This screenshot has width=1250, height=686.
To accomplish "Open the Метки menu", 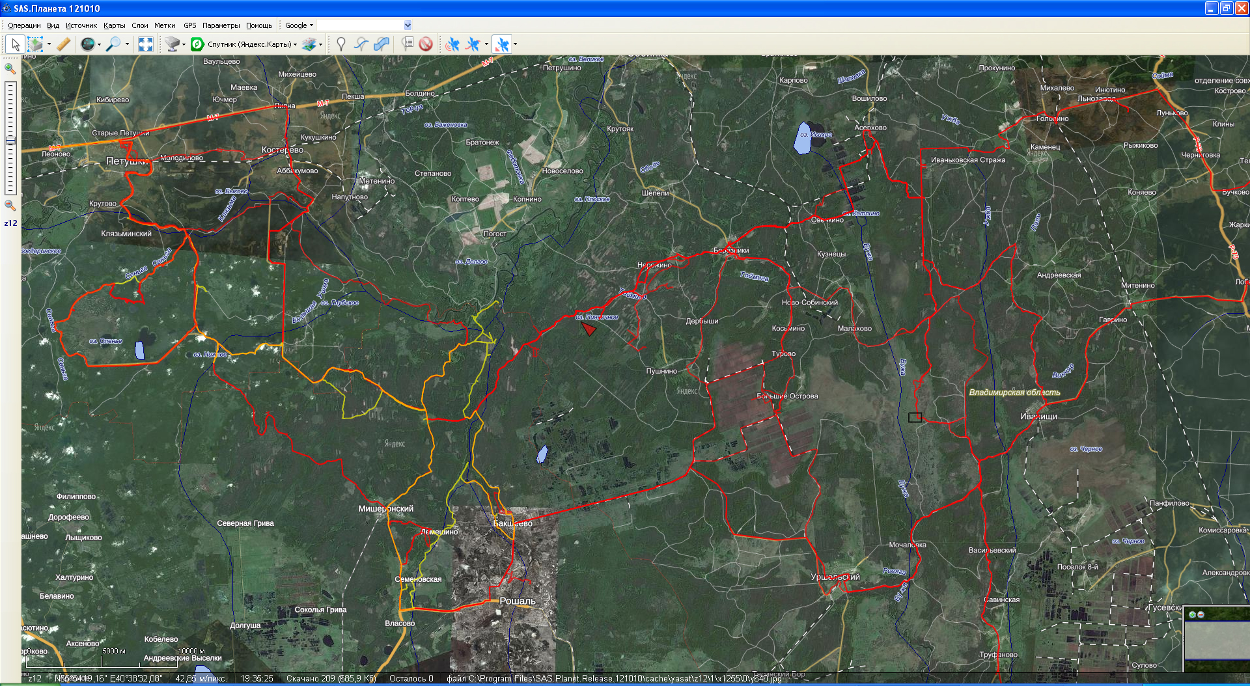I will [165, 25].
